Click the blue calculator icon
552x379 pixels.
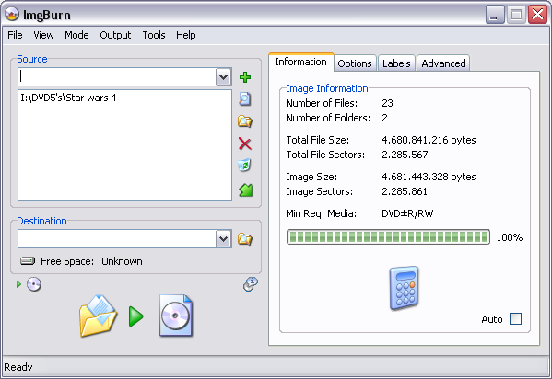pos(404,288)
